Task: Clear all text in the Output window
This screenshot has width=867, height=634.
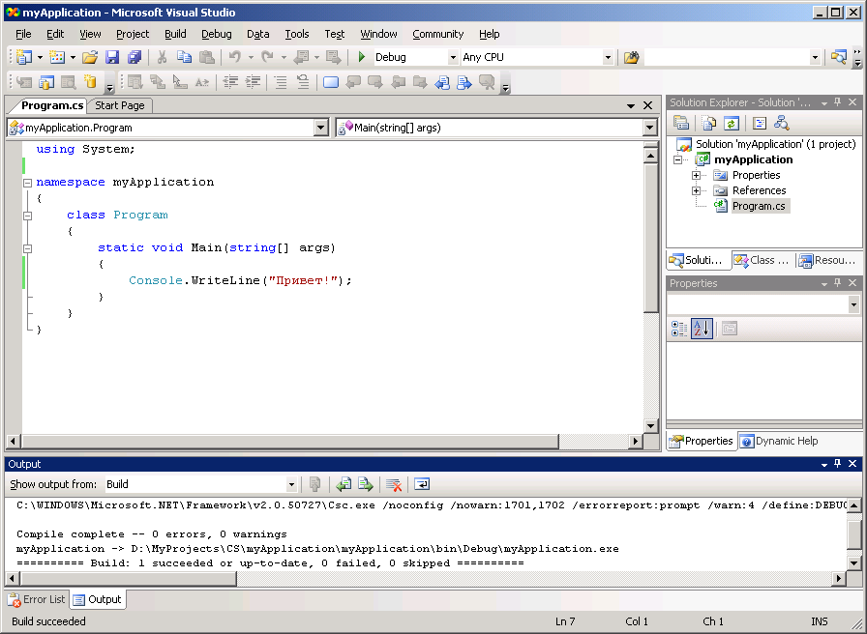Action: click(x=394, y=484)
